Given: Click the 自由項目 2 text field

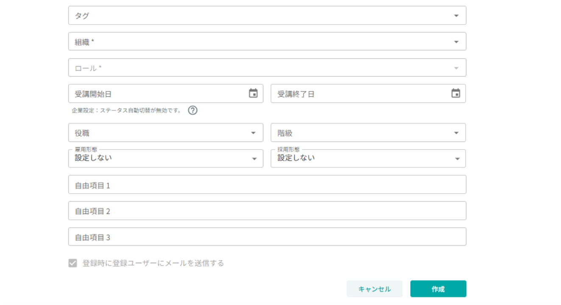Looking at the screenshot, I should [x=267, y=211].
